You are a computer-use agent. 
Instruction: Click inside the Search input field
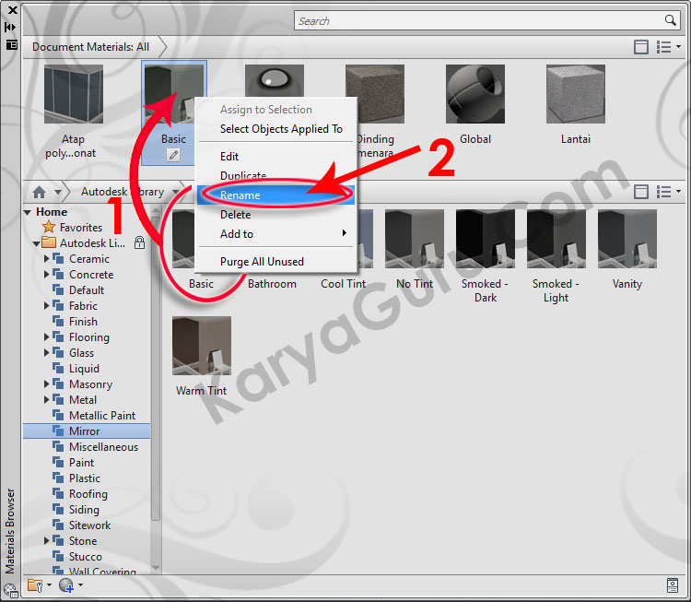coord(479,20)
